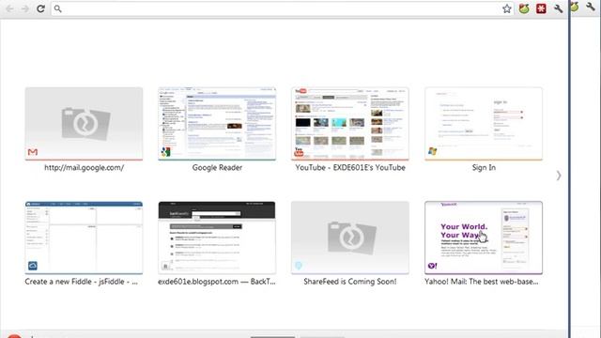Viewport: 601px width, 338px height.
Task: Click 'ShareFeed is Coming Soon!' title
Action: point(350,282)
